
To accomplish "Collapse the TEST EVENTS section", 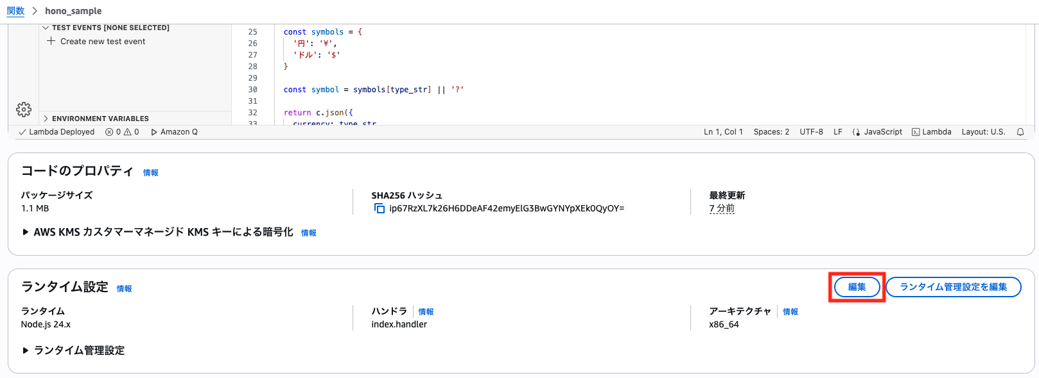I will (46, 28).
